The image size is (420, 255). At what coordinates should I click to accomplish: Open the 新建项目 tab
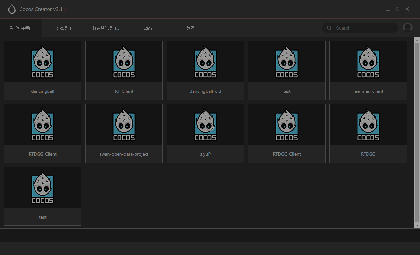pos(63,28)
